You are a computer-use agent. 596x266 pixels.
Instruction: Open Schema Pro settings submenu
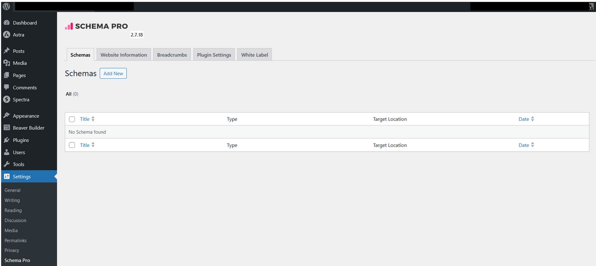coord(17,260)
